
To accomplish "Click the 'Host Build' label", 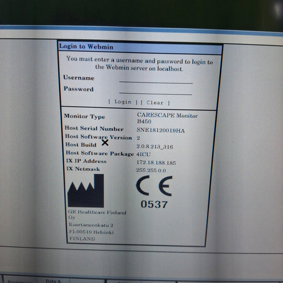I will point(81,145).
